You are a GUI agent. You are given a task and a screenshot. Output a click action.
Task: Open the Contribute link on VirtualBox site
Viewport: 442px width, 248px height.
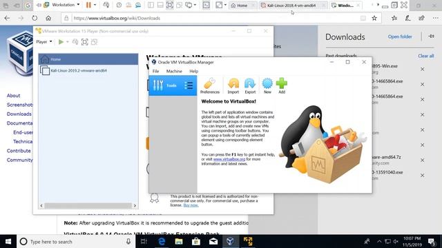pos(19,151)
